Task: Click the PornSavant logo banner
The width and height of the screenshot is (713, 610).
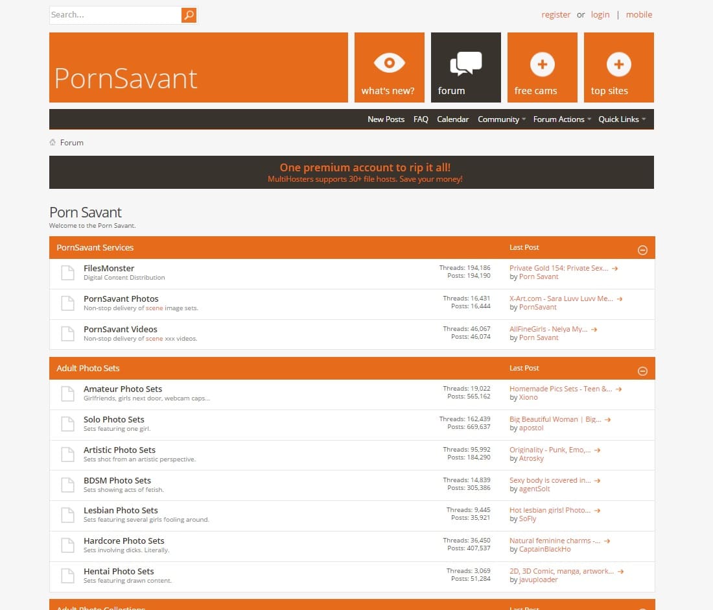Action: pos(198,67)
